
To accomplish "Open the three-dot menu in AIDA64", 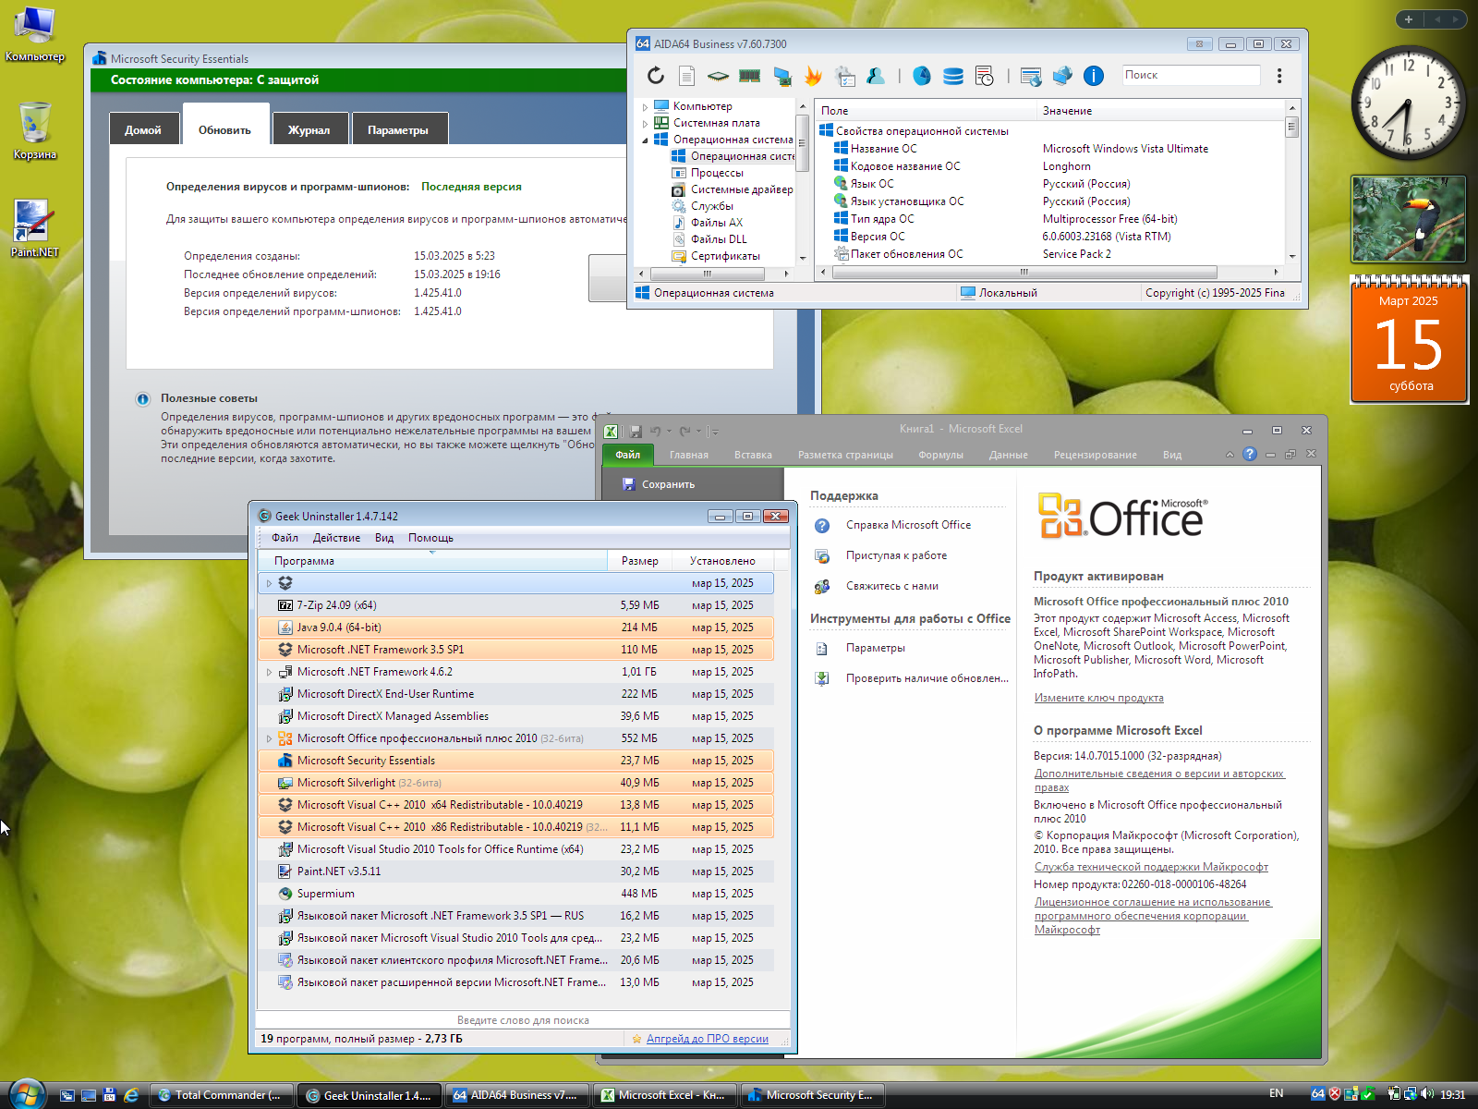I will coord(1279,76).
